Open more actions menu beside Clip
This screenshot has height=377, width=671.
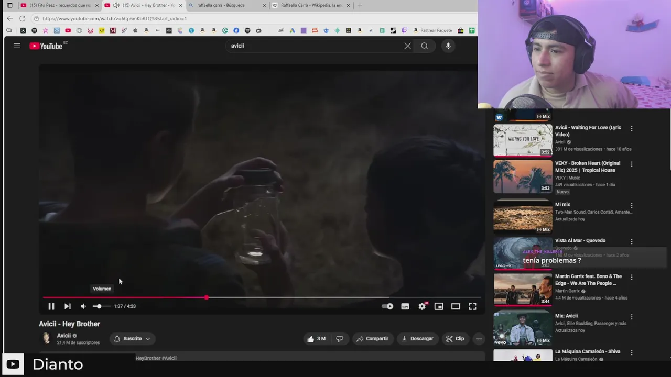click(x=479, y=339)
